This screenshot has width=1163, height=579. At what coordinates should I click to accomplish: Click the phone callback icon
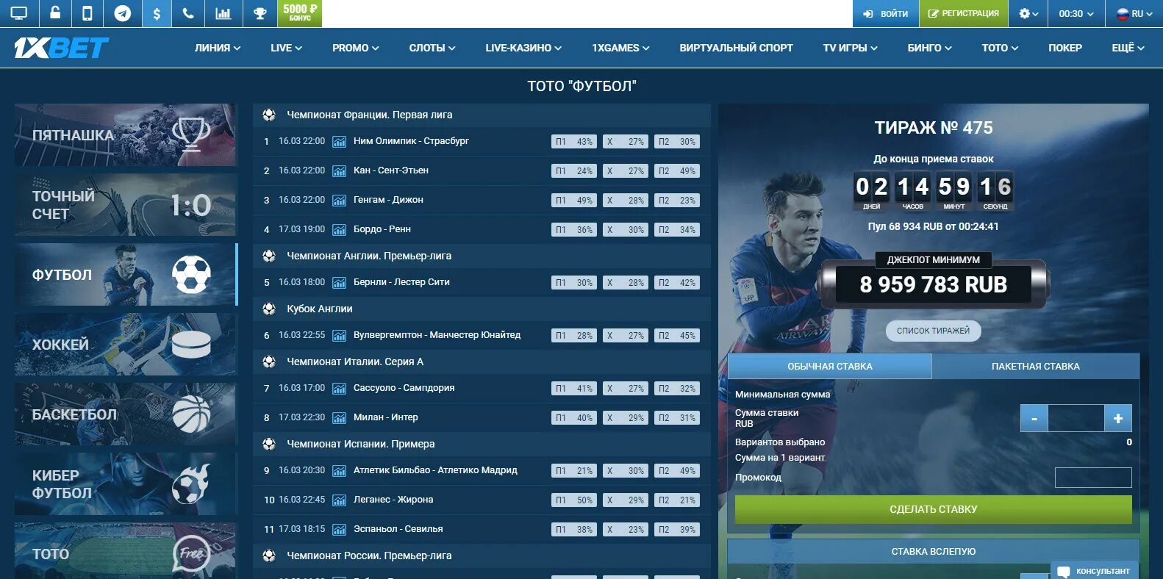[188, 13]
